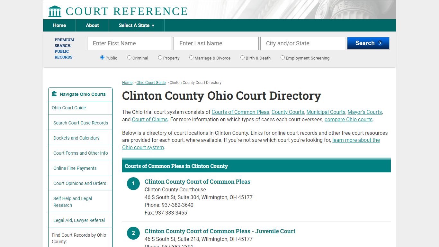Image resolution: width=439 pixels, height=247 pixels.
Task: Click the Court Reference site title
Action: (x=127, y=11)
